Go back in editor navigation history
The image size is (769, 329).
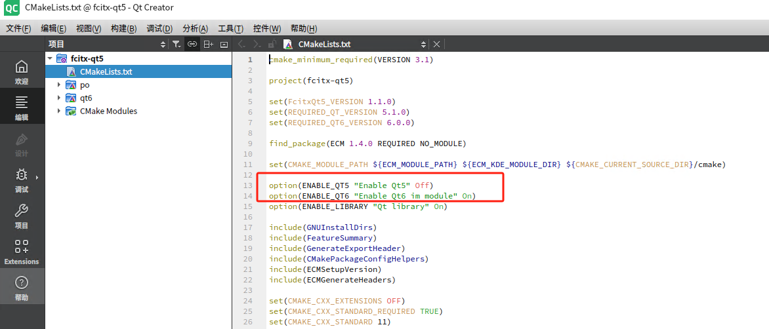(241, 44)
